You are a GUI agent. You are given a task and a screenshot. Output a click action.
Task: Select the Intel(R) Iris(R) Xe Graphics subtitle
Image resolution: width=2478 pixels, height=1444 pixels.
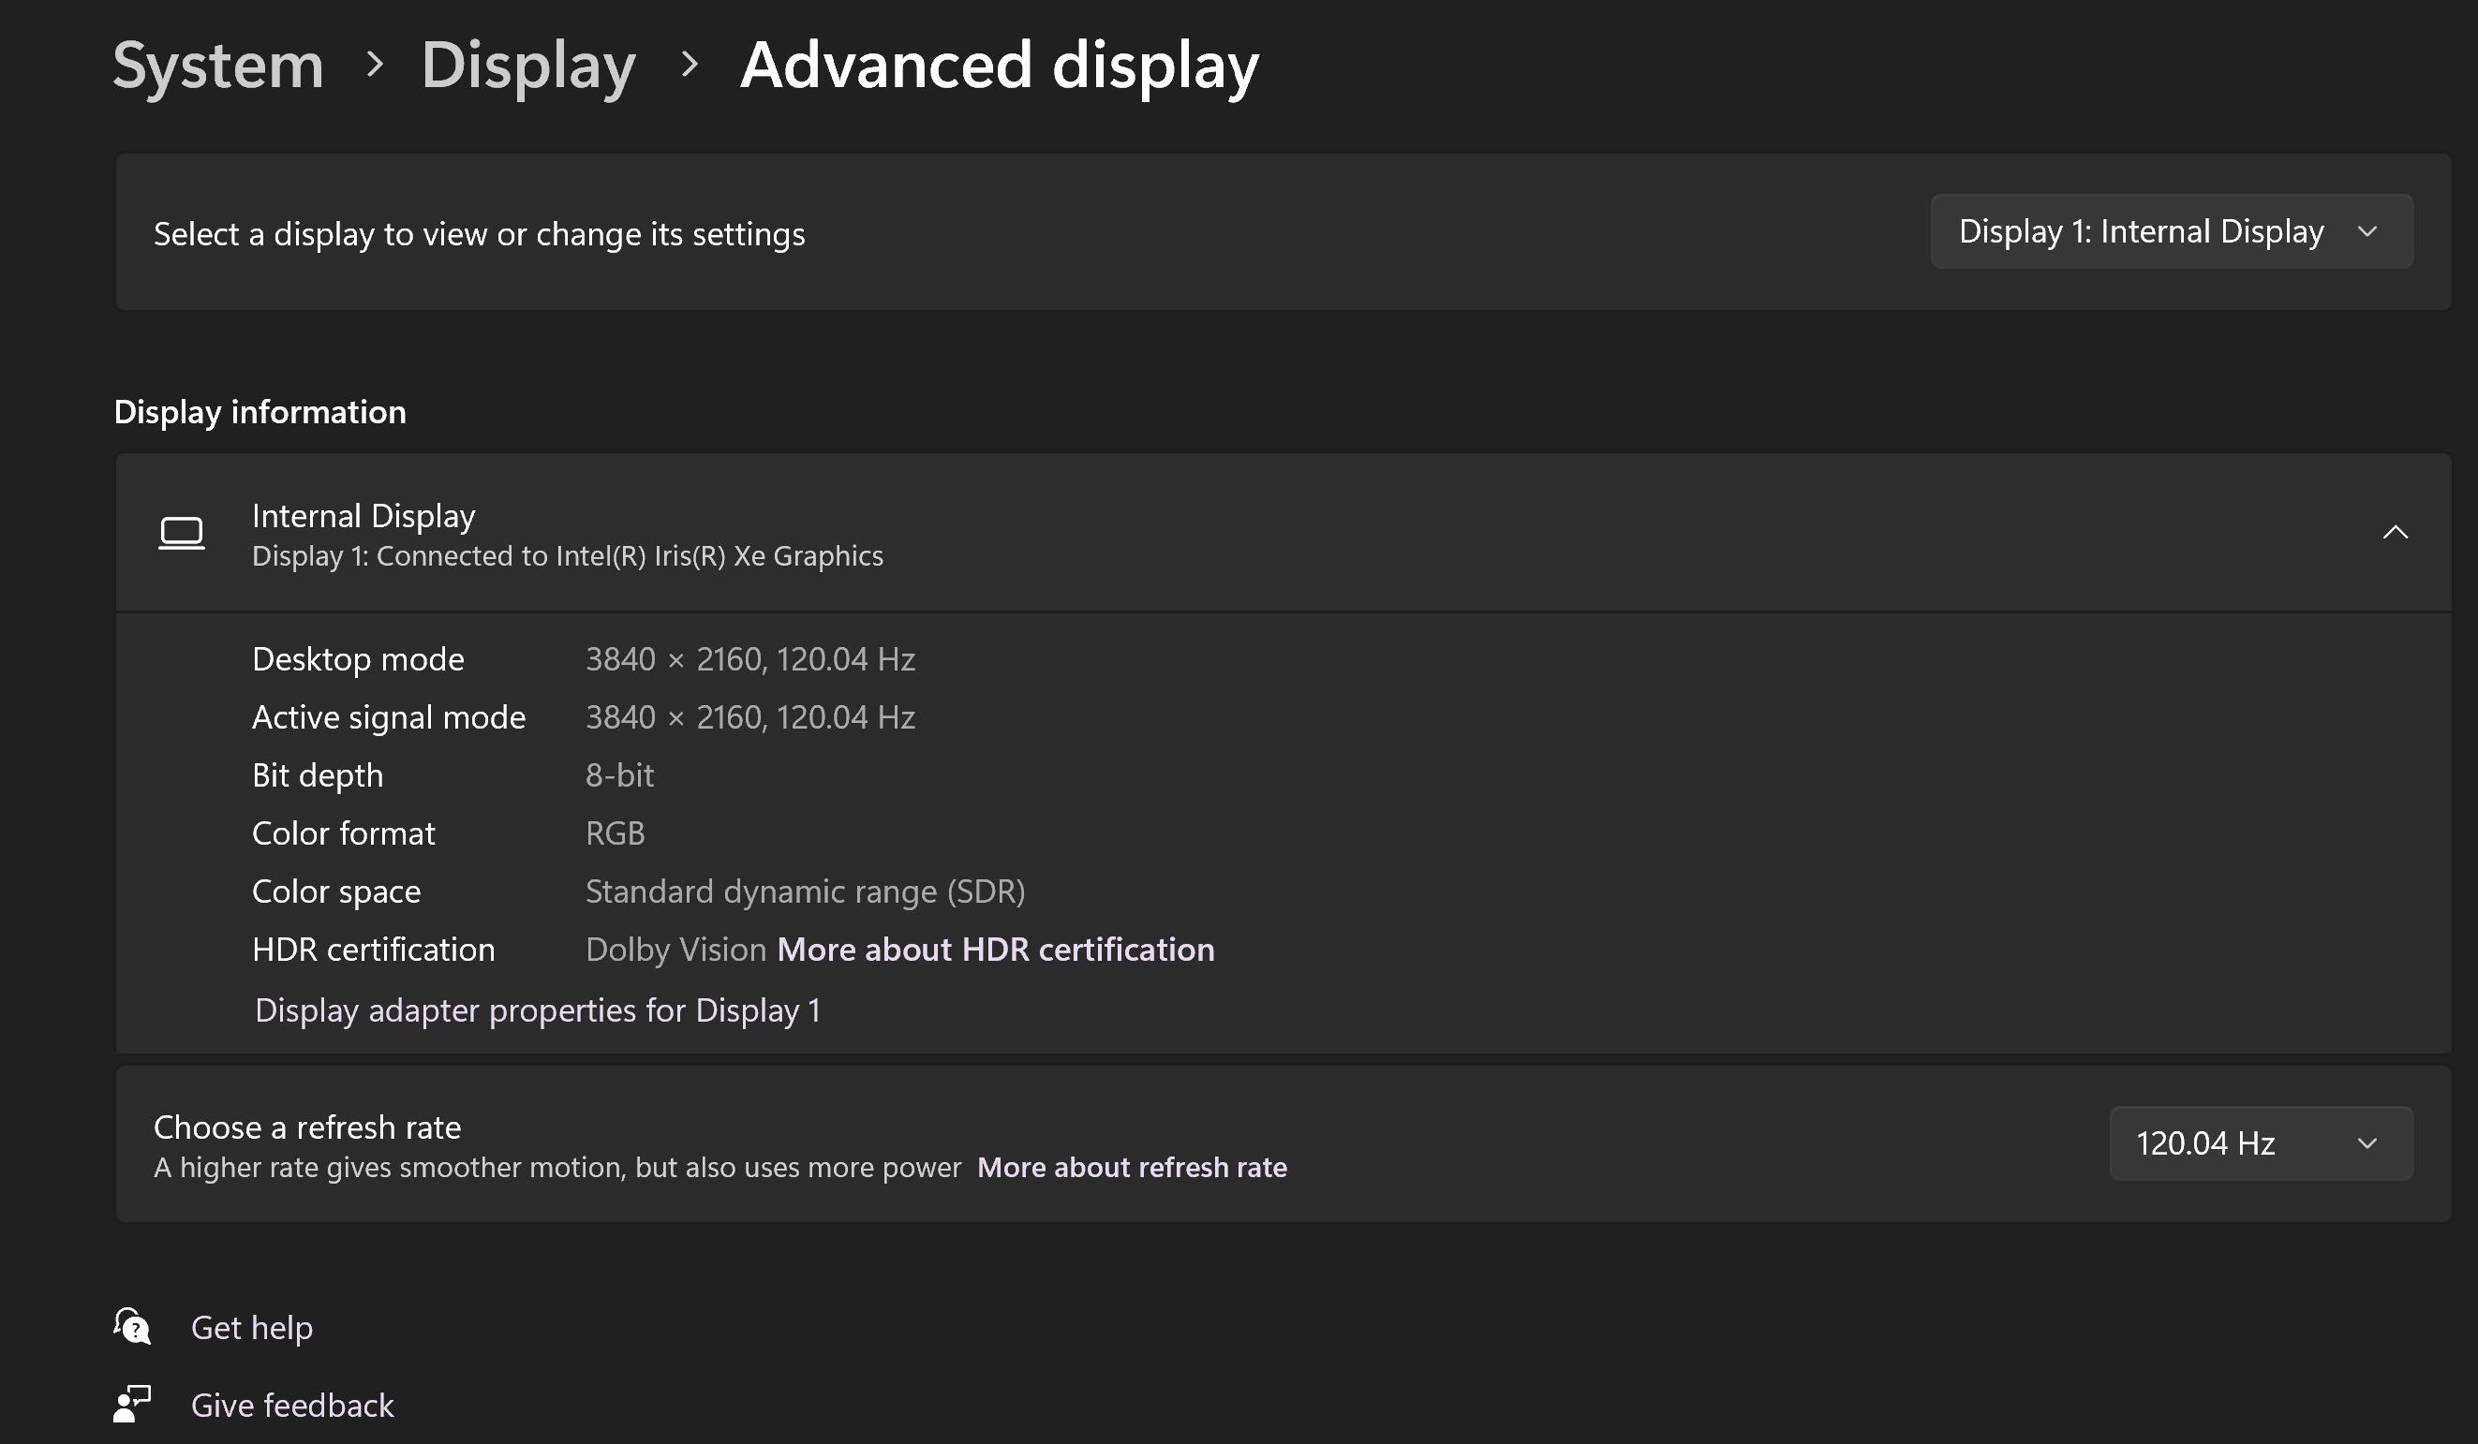pos(568,556)
